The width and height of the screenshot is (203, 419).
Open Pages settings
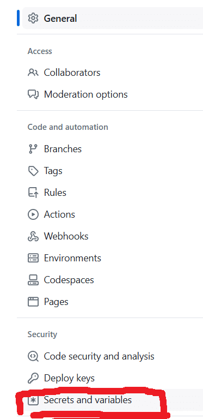click(113, 302)
